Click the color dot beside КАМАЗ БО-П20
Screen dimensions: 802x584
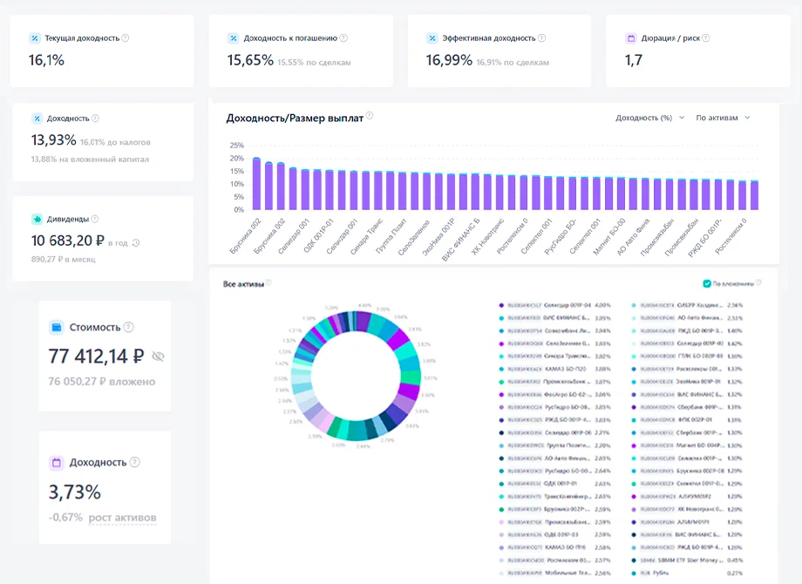pyautogui.click(x=501, y=369)
